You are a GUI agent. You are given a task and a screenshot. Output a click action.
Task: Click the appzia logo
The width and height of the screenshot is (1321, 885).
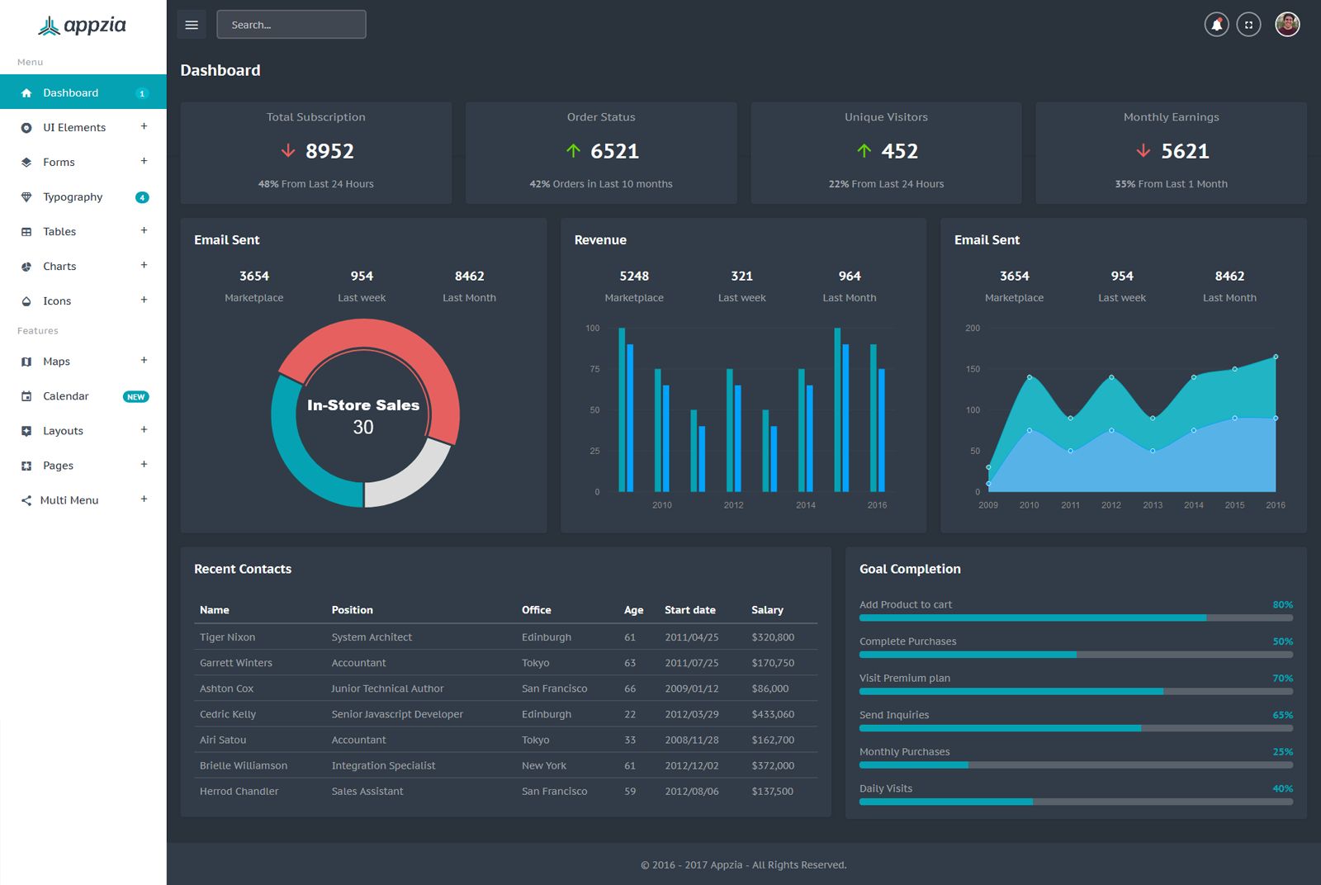point(83,26)
